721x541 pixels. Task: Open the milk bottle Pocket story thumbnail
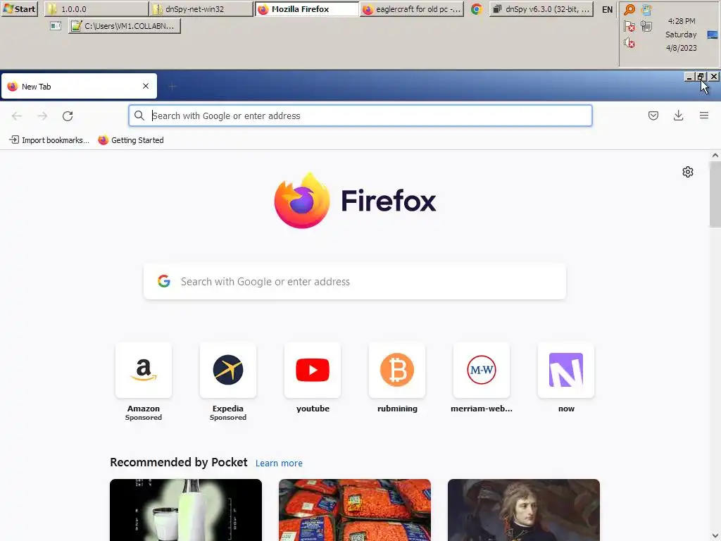(x=186, y=510)
